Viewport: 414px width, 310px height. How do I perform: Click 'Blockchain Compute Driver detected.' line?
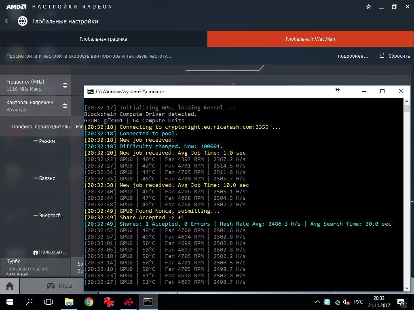[140, 114]
